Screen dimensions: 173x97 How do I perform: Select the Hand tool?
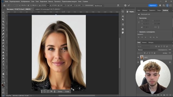pyautogui.click(x=3, y=74)
